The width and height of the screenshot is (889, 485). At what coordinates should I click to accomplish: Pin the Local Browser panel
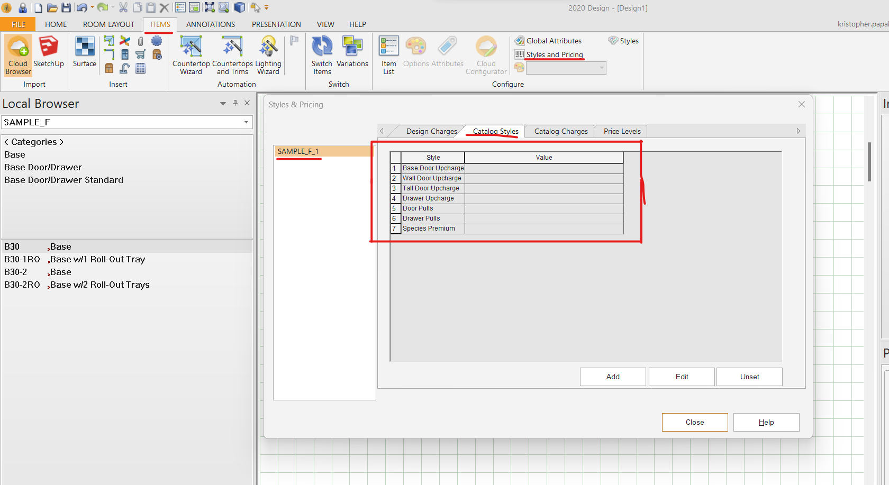pos(235,103)
